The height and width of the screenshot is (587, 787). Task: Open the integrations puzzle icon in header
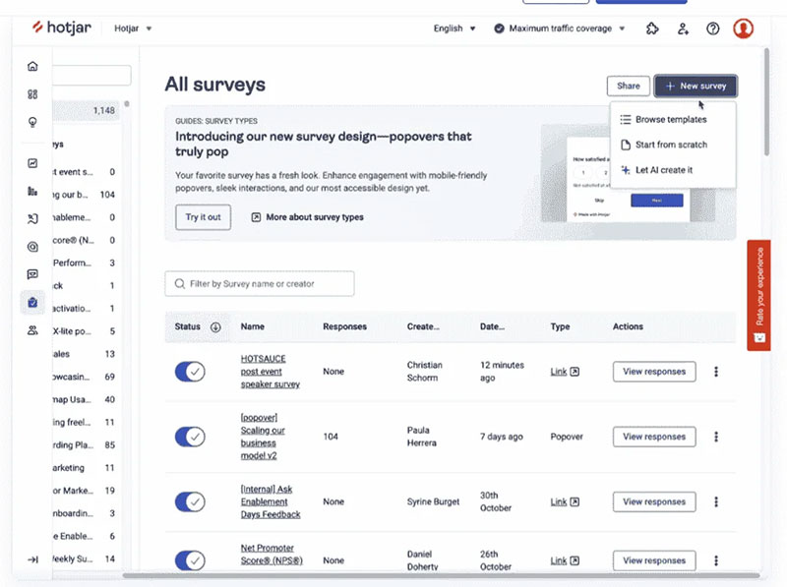(652, 29)
